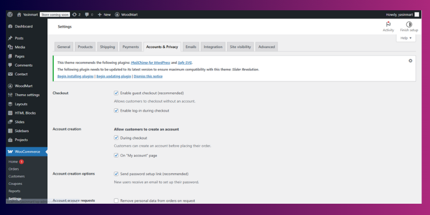Viewport: 430px width, 215px height.
Task: Expand the Help dropdown
Action: pos(406,38)
